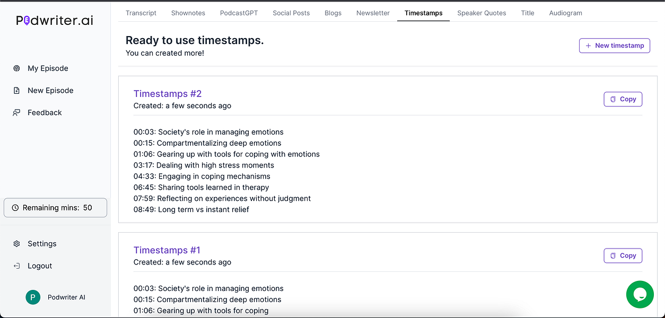Open Feedback via its sidebar icon

(x=16, y=112)
